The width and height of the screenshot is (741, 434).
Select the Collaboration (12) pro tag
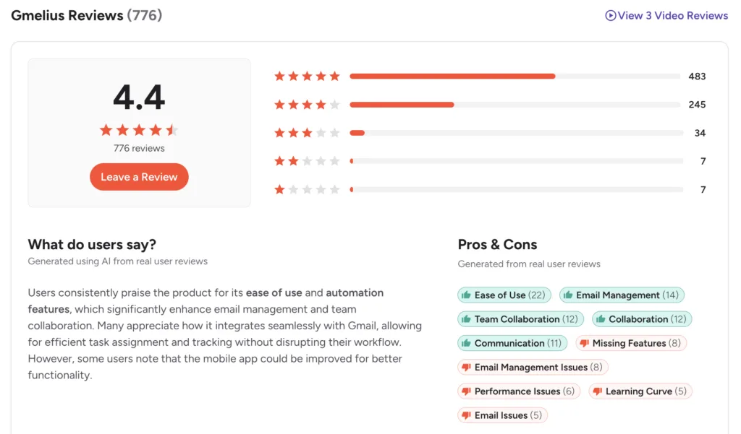(x=642, y=319)
